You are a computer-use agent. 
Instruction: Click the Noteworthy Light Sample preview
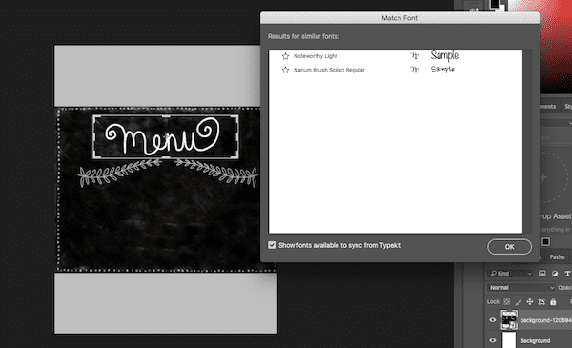(444, 55)
